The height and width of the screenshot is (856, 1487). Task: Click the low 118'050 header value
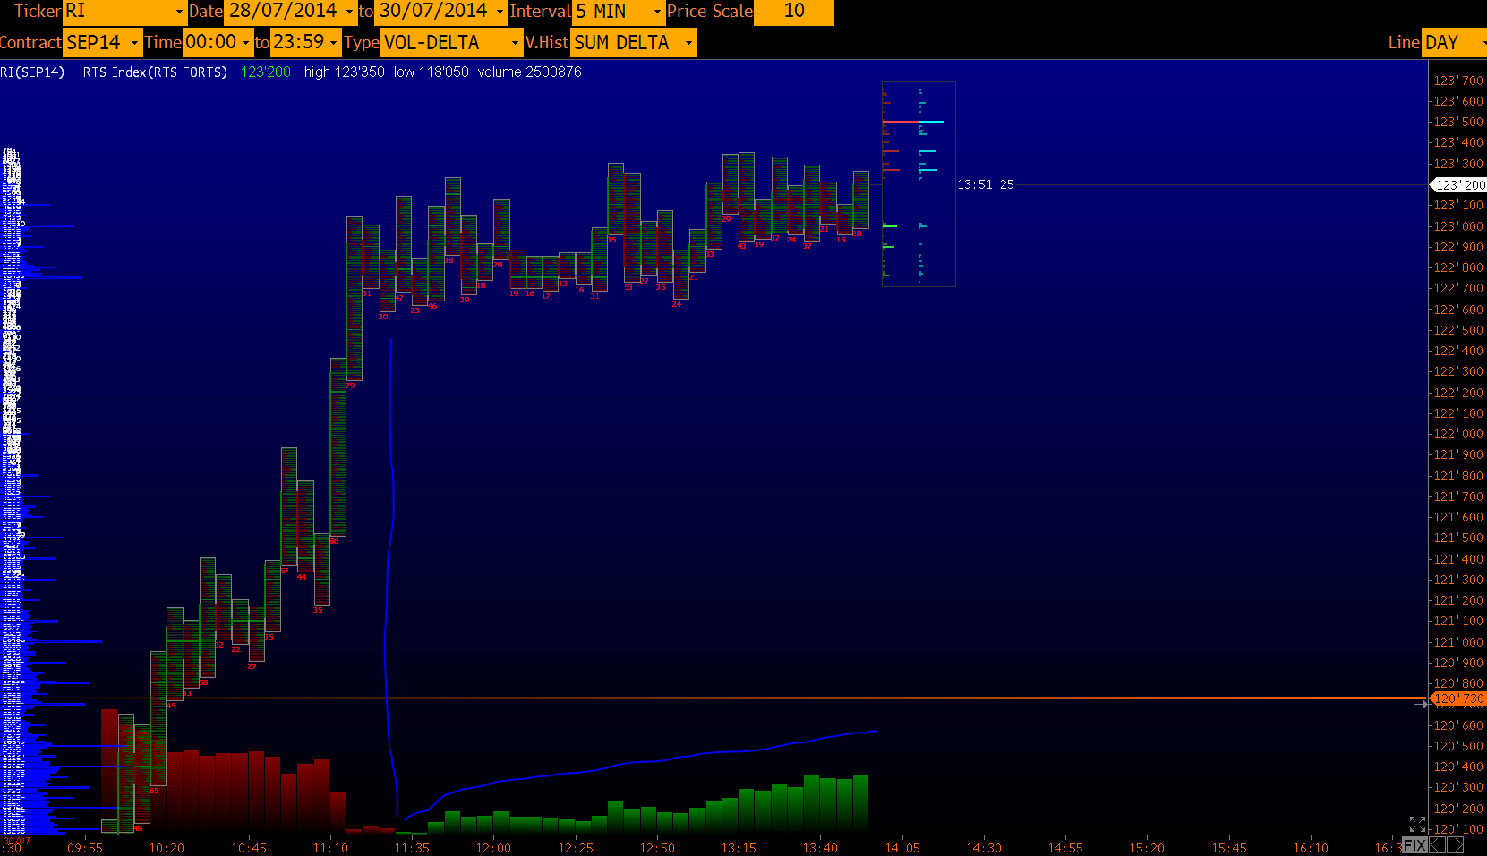click(432, 72)
